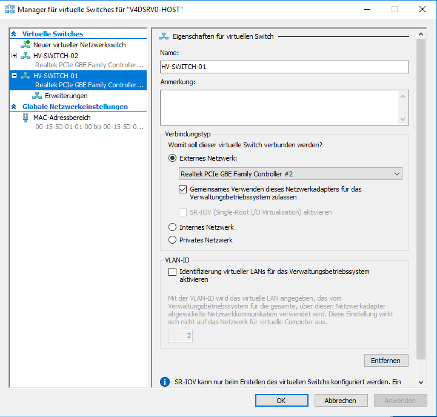Click the greyed-out Anwenden button
Image resolution: width=437 pixels, height=417 pixels.
pos(400,401)
